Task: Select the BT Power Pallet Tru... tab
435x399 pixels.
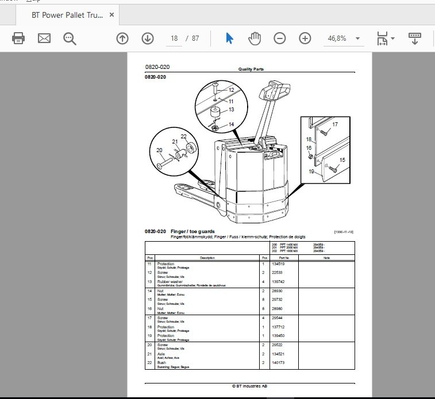Action: 67,15
